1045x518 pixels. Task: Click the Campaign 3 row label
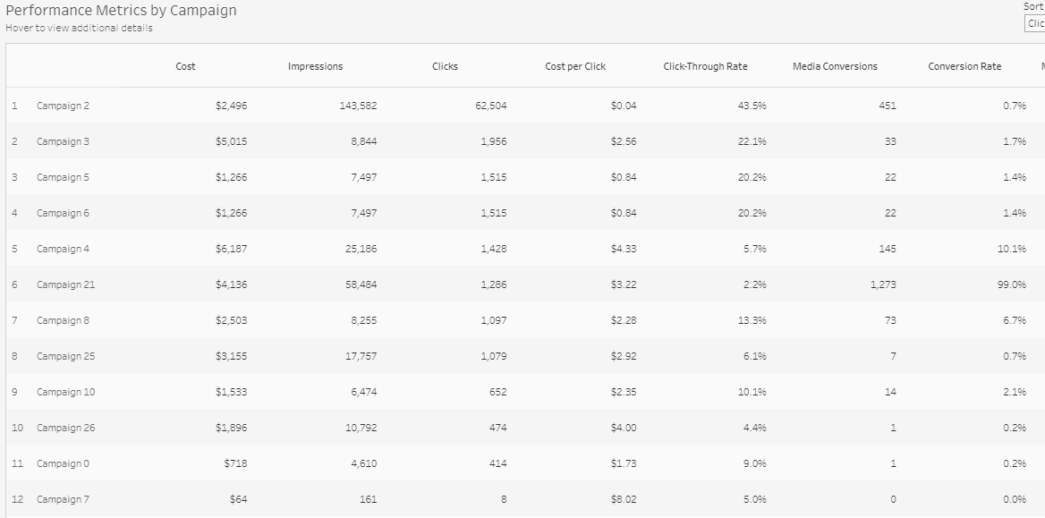coord(63,141)
